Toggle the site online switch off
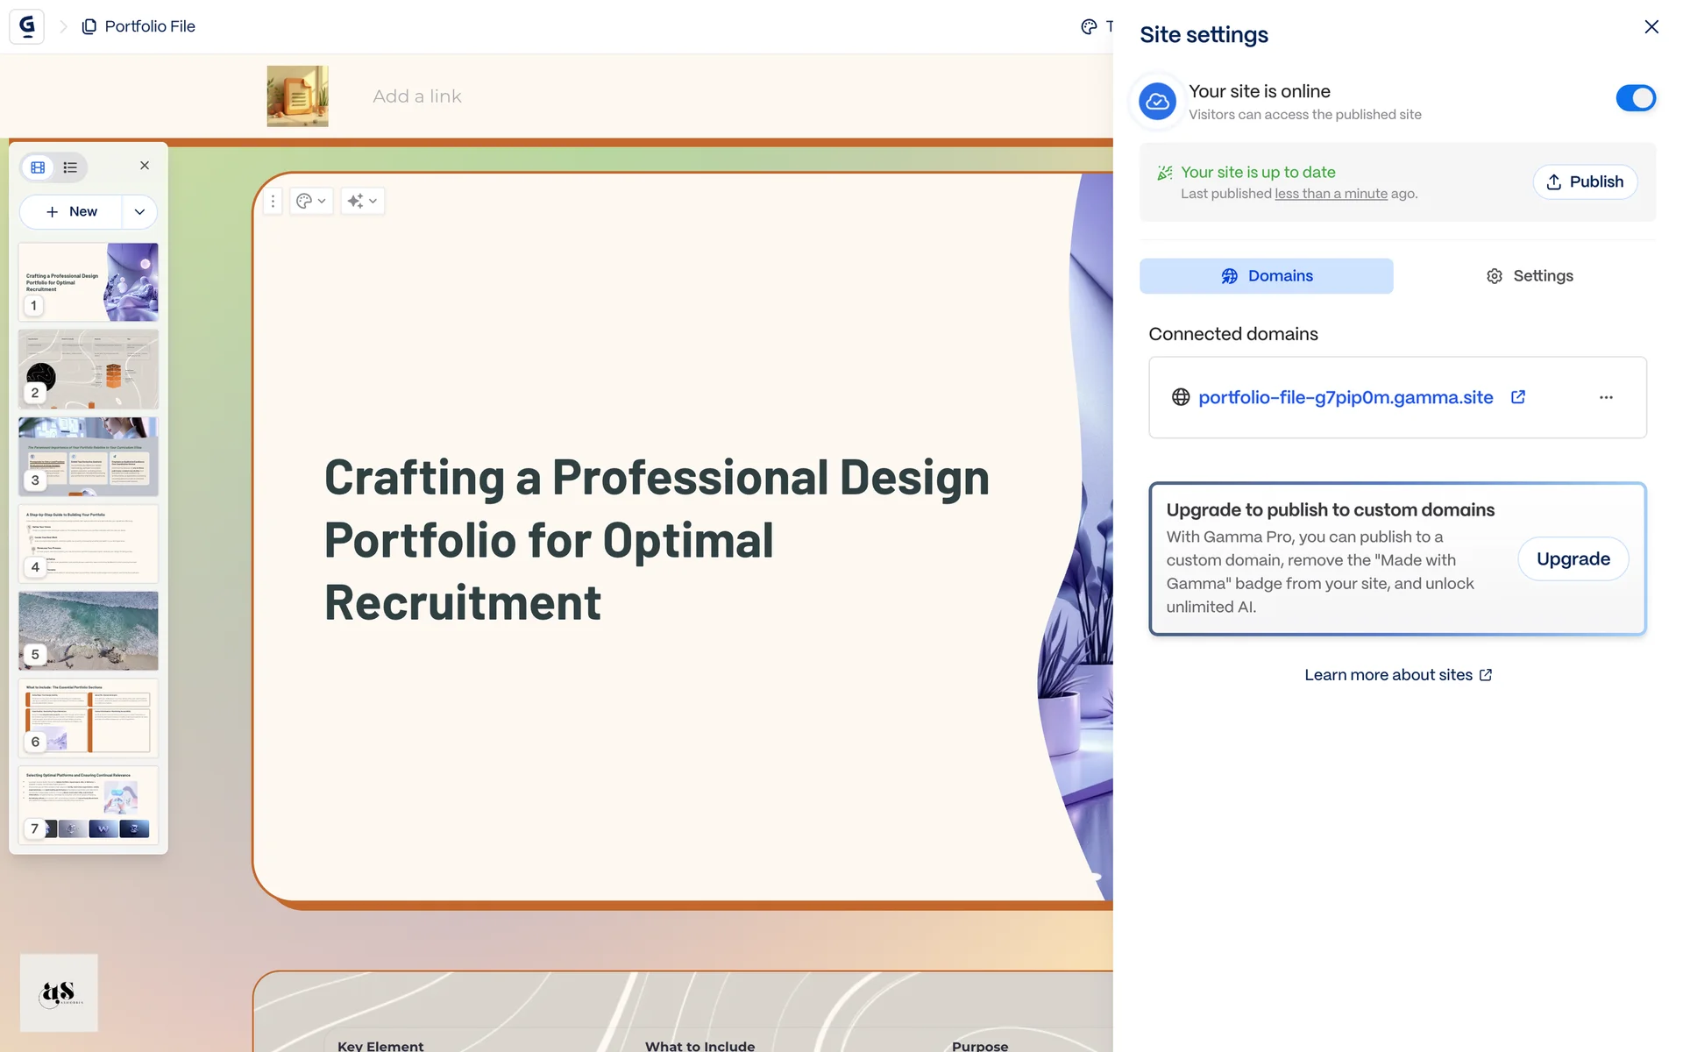 [1635, 98]
